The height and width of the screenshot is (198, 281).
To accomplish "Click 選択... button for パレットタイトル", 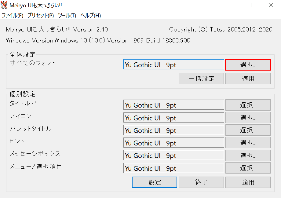I will coord(248,130).
